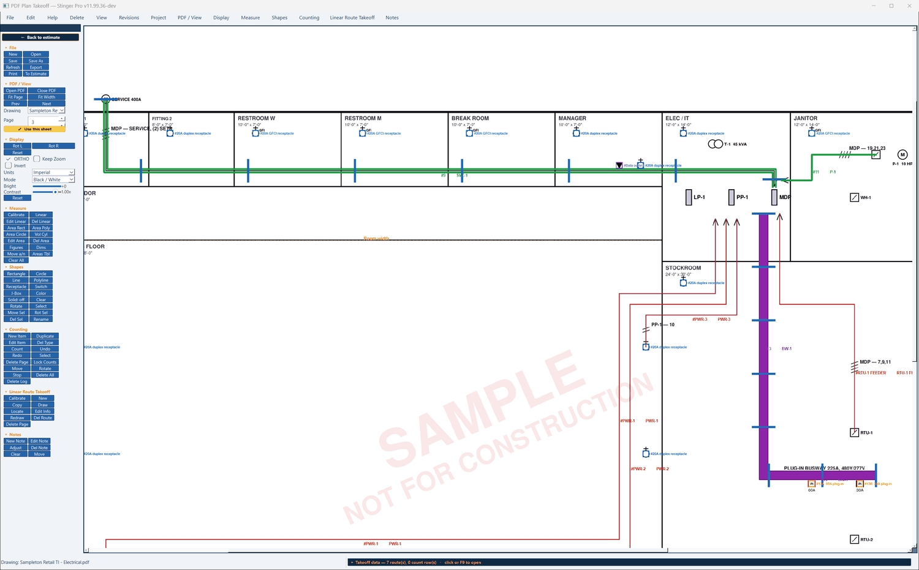
Task: Select the LP-1 panel symbol
Action: pyautogui.click(x=689, y=197)
